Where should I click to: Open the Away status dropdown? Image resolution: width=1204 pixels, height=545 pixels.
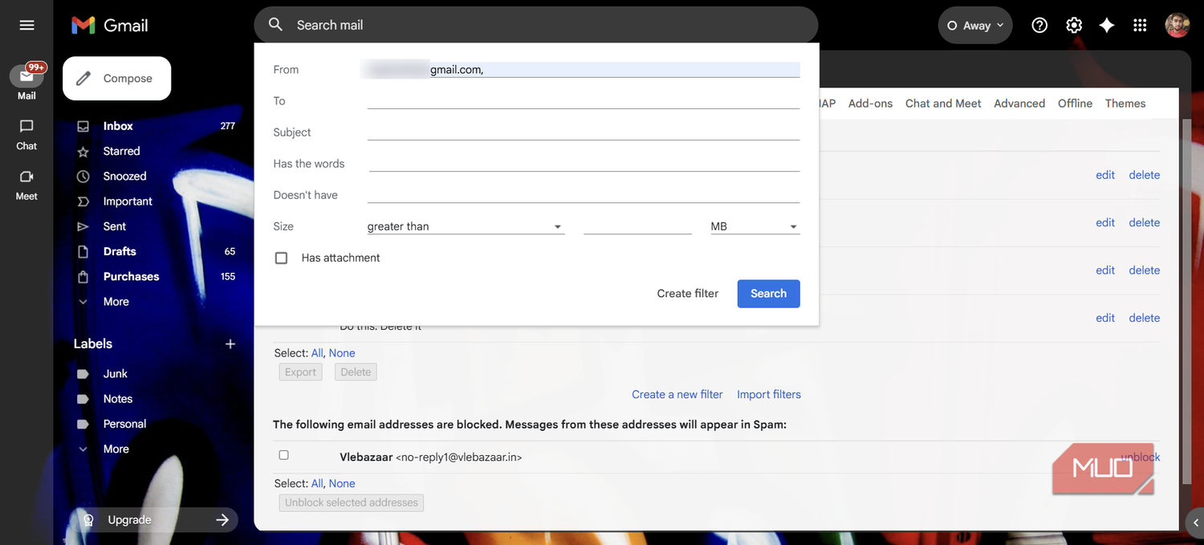coord(975,26)
